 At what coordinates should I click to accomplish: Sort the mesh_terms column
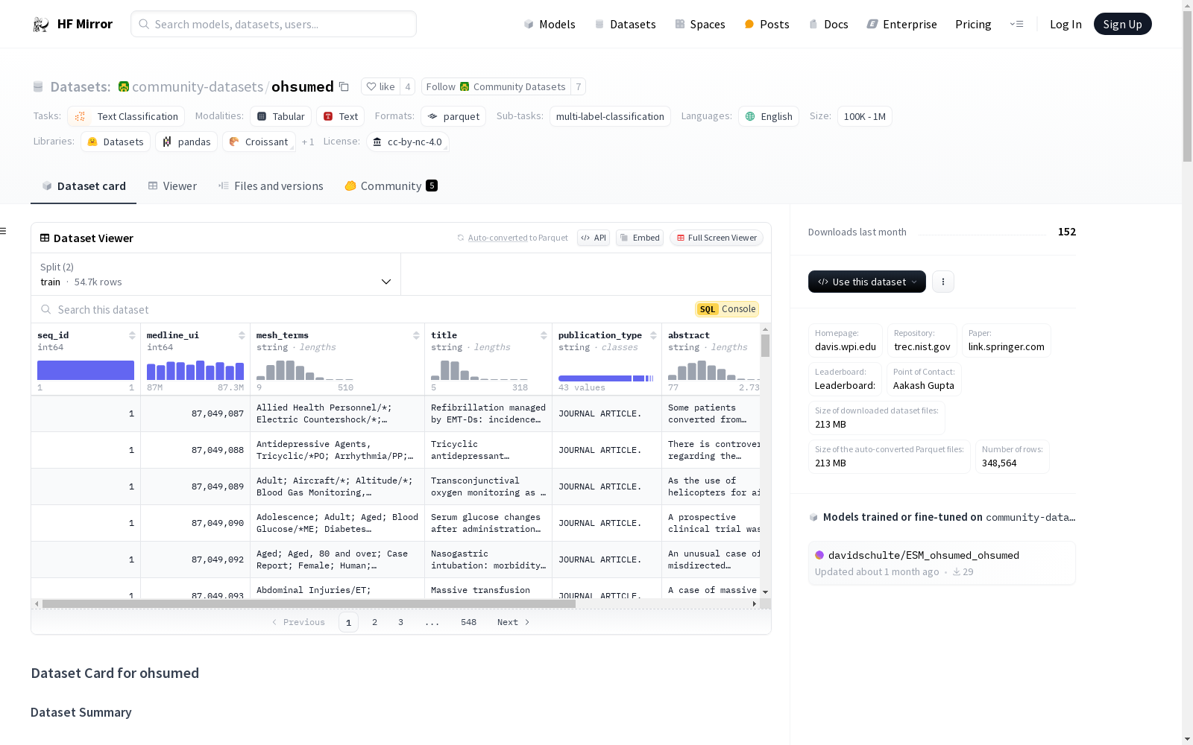[416, 335]
